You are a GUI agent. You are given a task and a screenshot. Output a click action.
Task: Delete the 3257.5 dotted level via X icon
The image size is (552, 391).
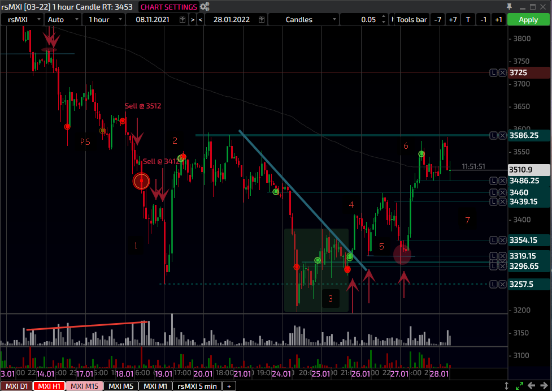pyautogui.click(x=503, y=284)
